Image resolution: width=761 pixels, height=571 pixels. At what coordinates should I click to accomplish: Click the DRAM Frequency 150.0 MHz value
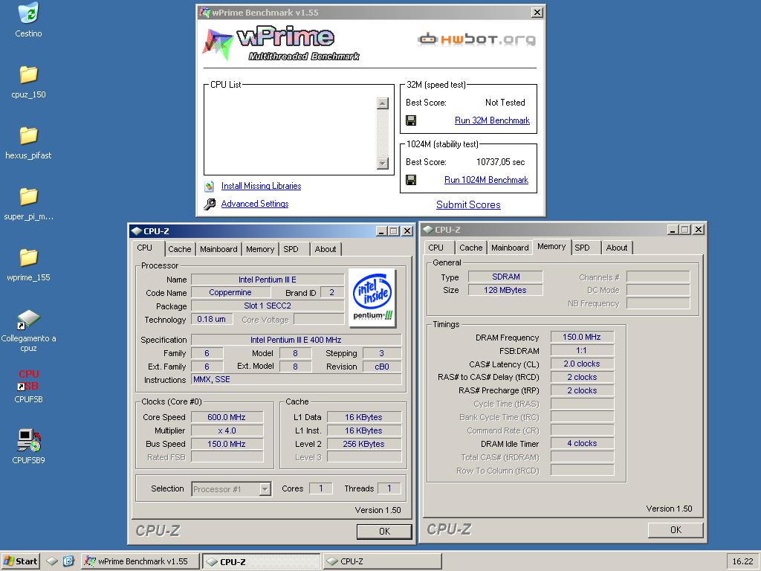tap(582, 337)
